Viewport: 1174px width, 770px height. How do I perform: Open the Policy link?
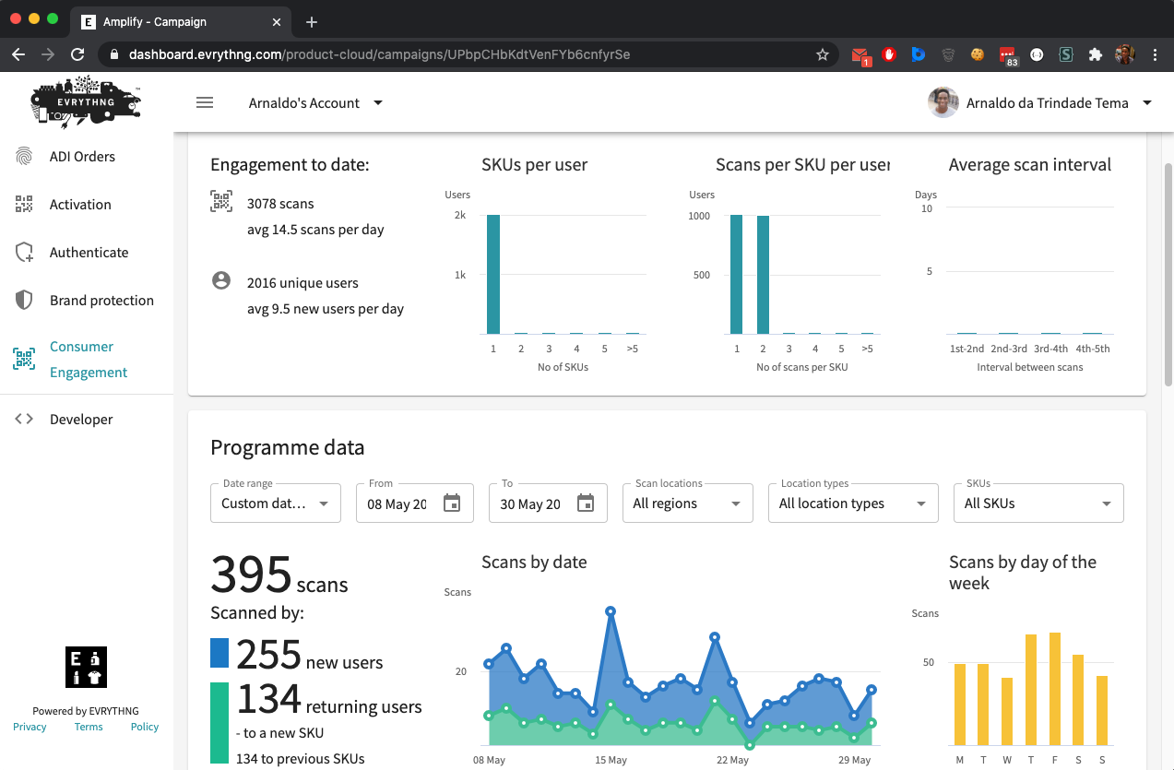(145, 727)
